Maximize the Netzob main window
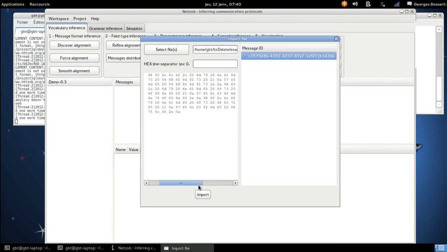Viewport: 447px width, 252px height. coord(407,11)
